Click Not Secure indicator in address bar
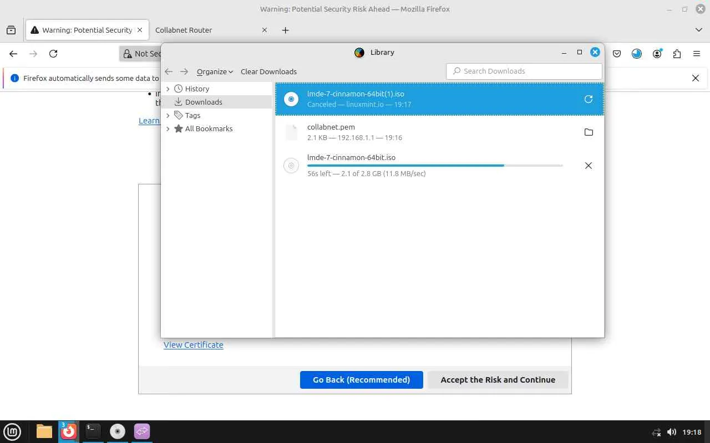This screenshot has width=710, height=443. (x=140, y=54)
